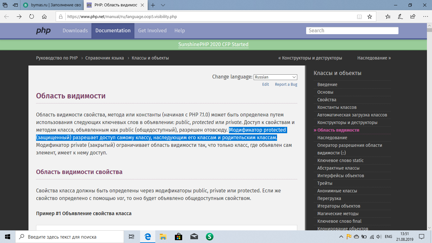Open the Downloads menu item
The image size is (432, 243).
pos(75,31)
